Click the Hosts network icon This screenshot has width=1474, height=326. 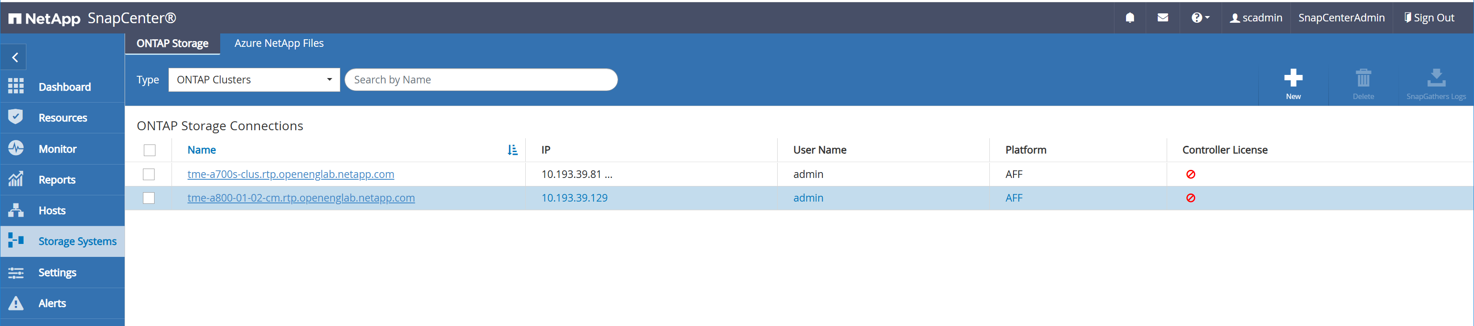16,210
